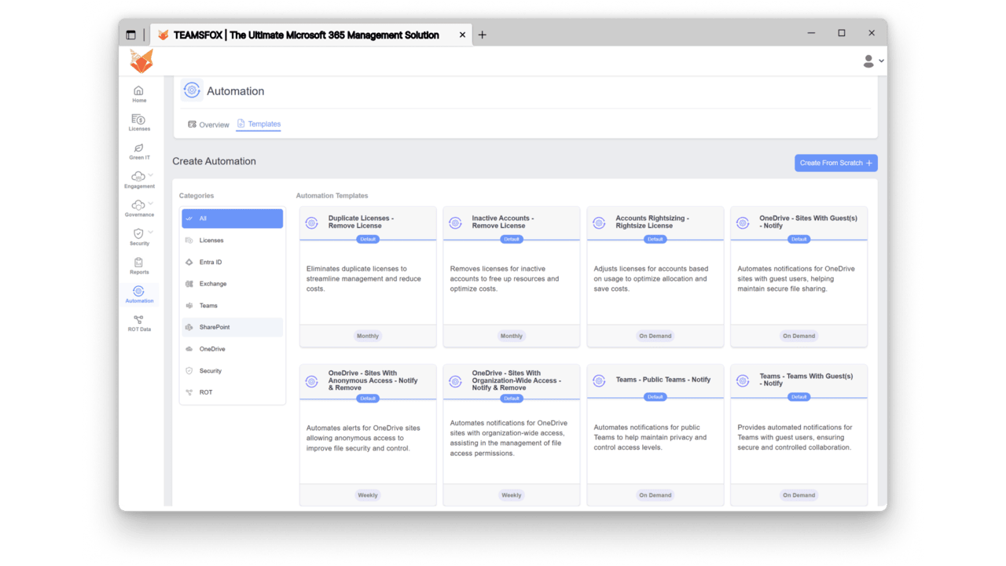Click Monthly badge on Duplicate Licenses card

click(368, 336)
